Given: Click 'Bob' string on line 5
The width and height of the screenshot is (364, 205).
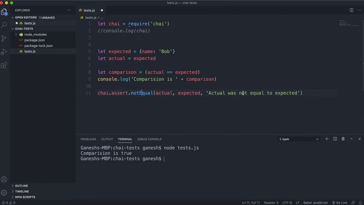Looking at the screenshot, I should [x=166, y=51].
